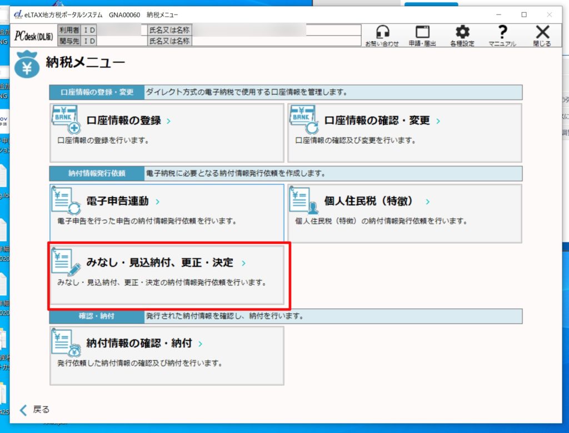Click the arrow after みなし・見込納付、更正・決定
This screenshot has height=433, width=569.
point(243,263)
